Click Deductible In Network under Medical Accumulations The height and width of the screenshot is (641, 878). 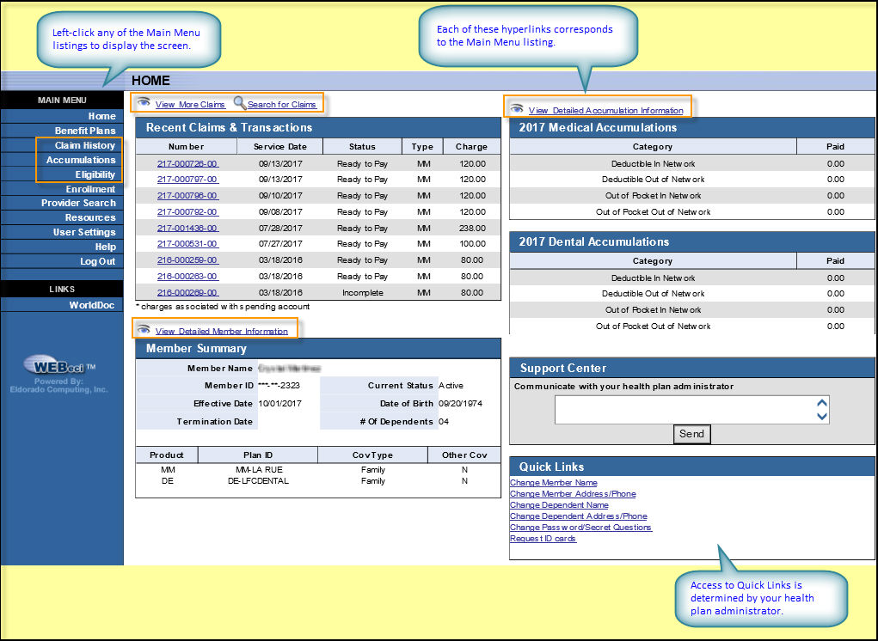point(653,164)
